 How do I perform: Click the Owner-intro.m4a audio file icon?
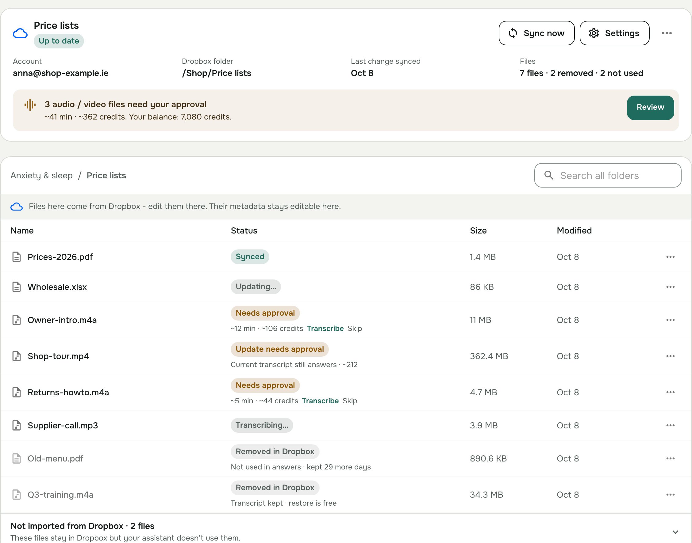pyautogui.click(x=17, y=320)
